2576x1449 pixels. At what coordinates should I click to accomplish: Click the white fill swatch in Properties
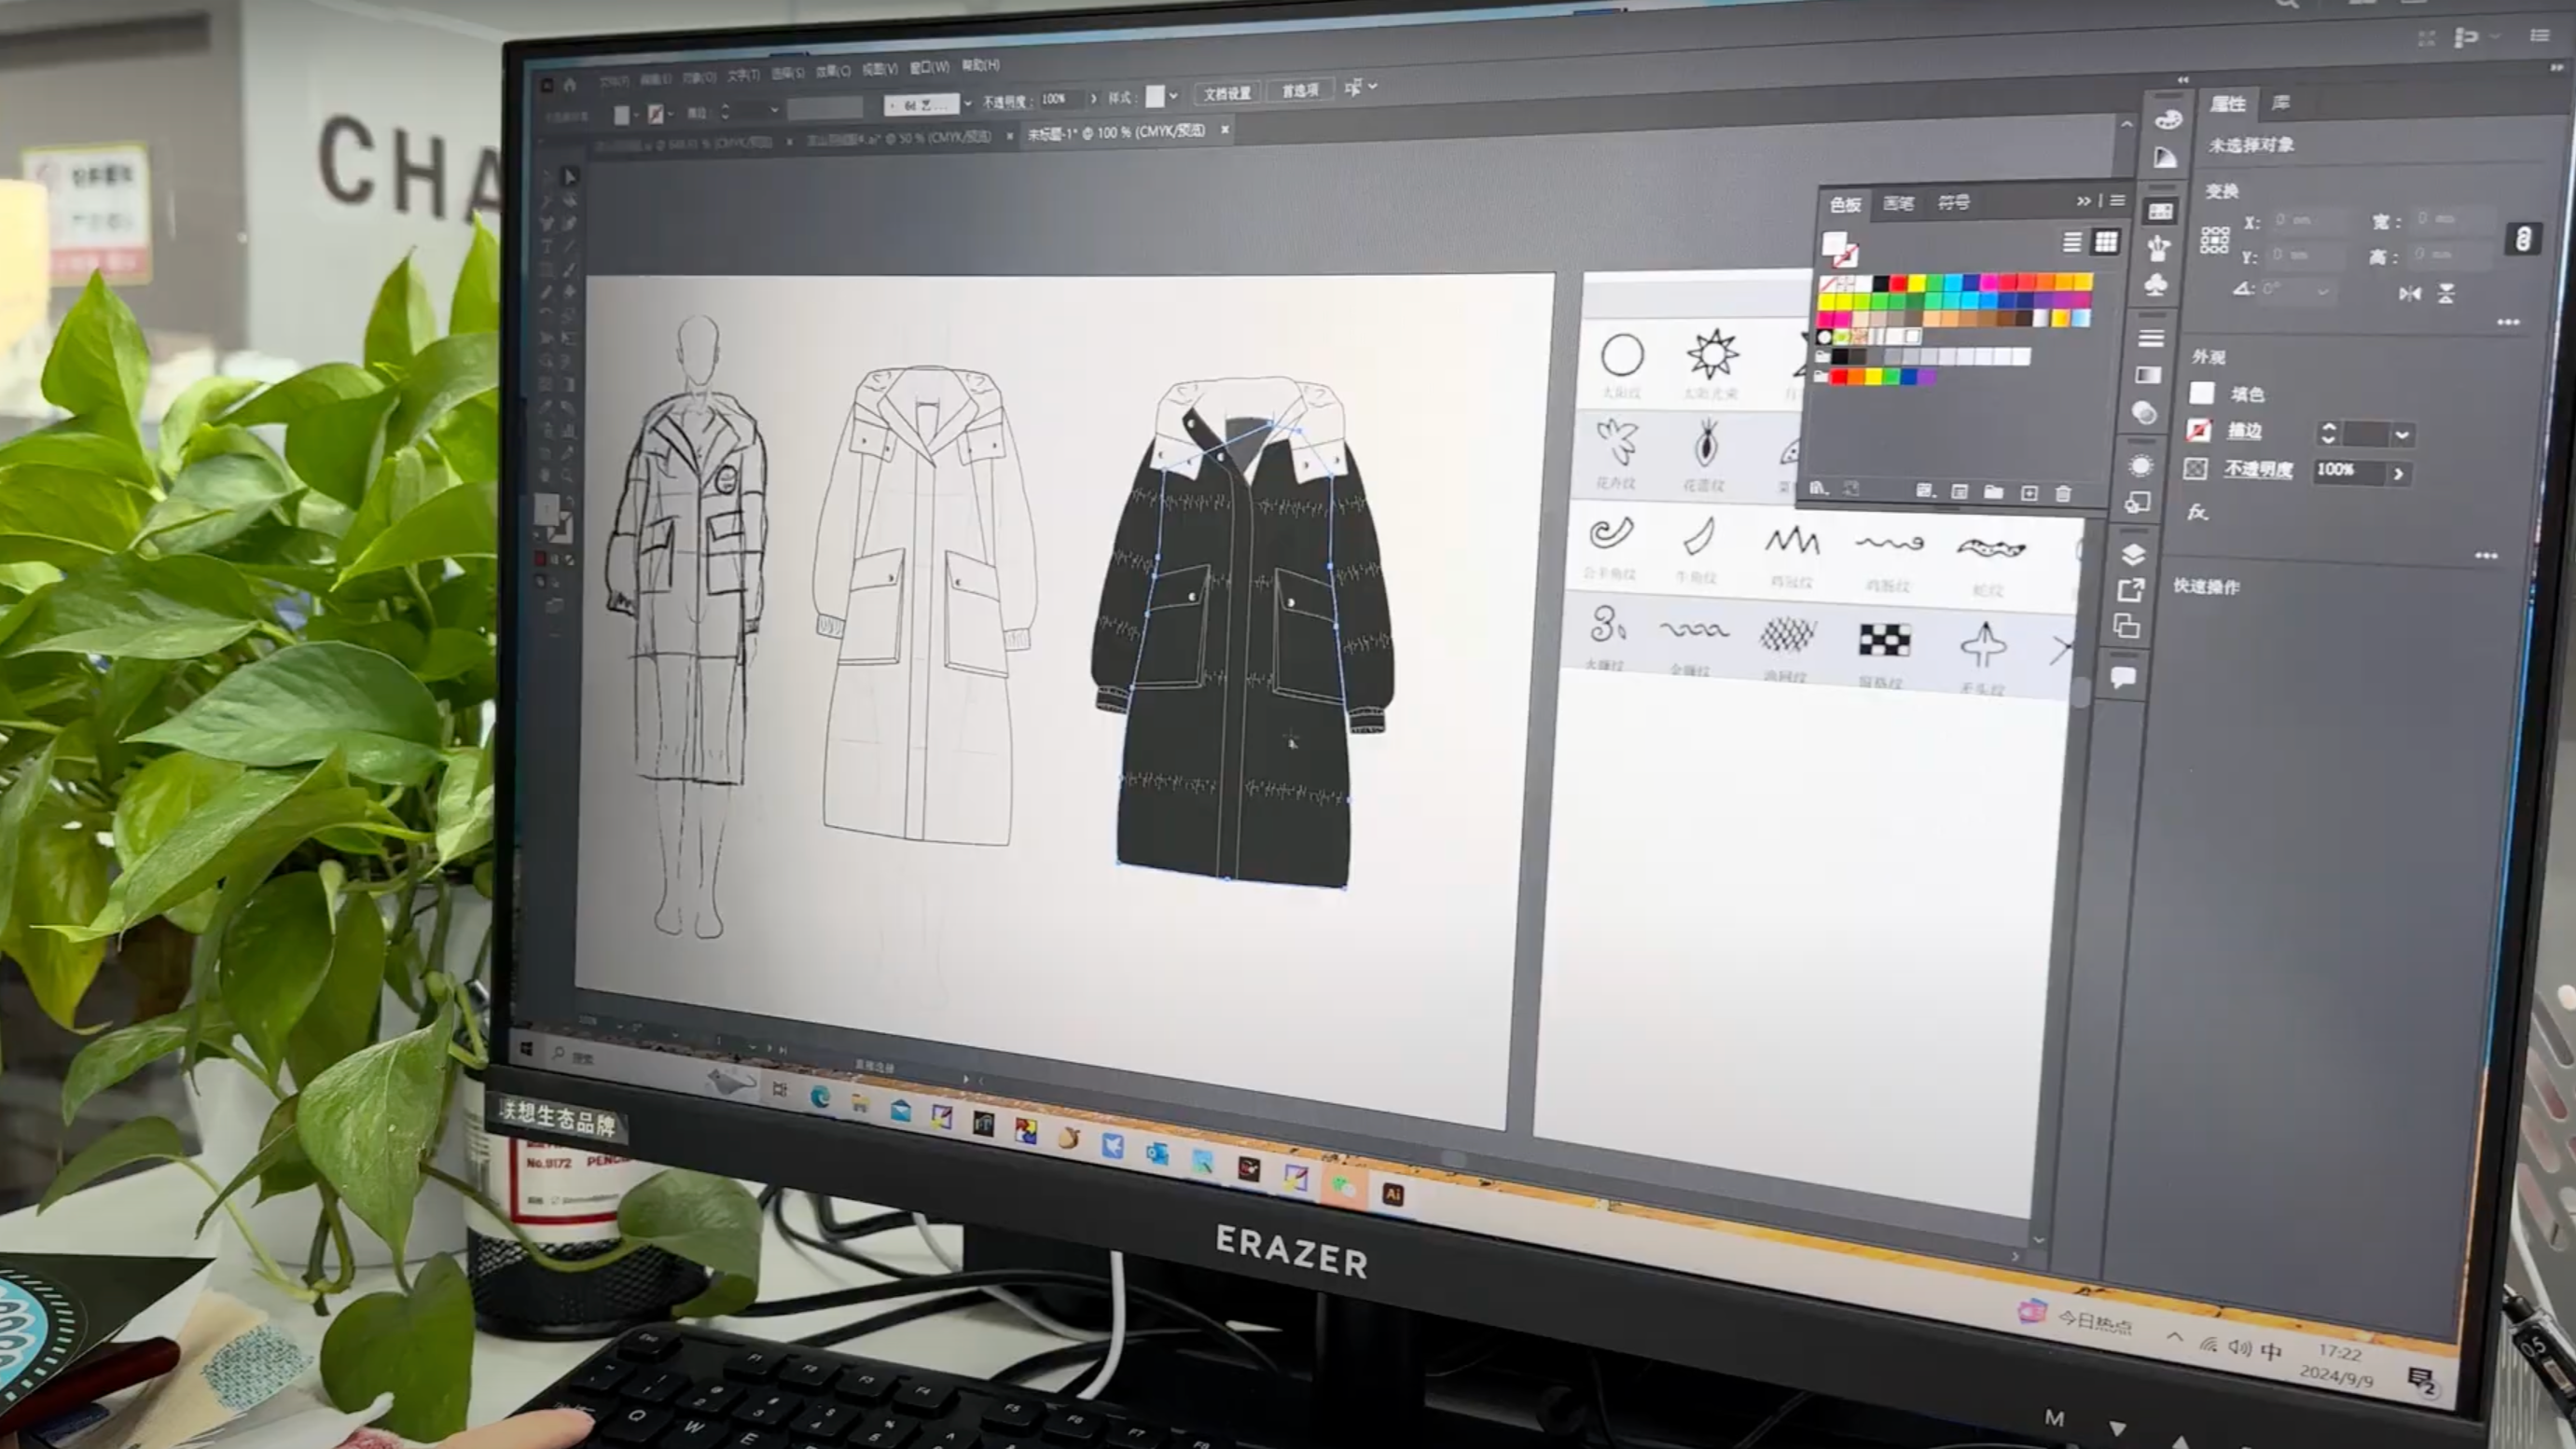coord(2201,393)
